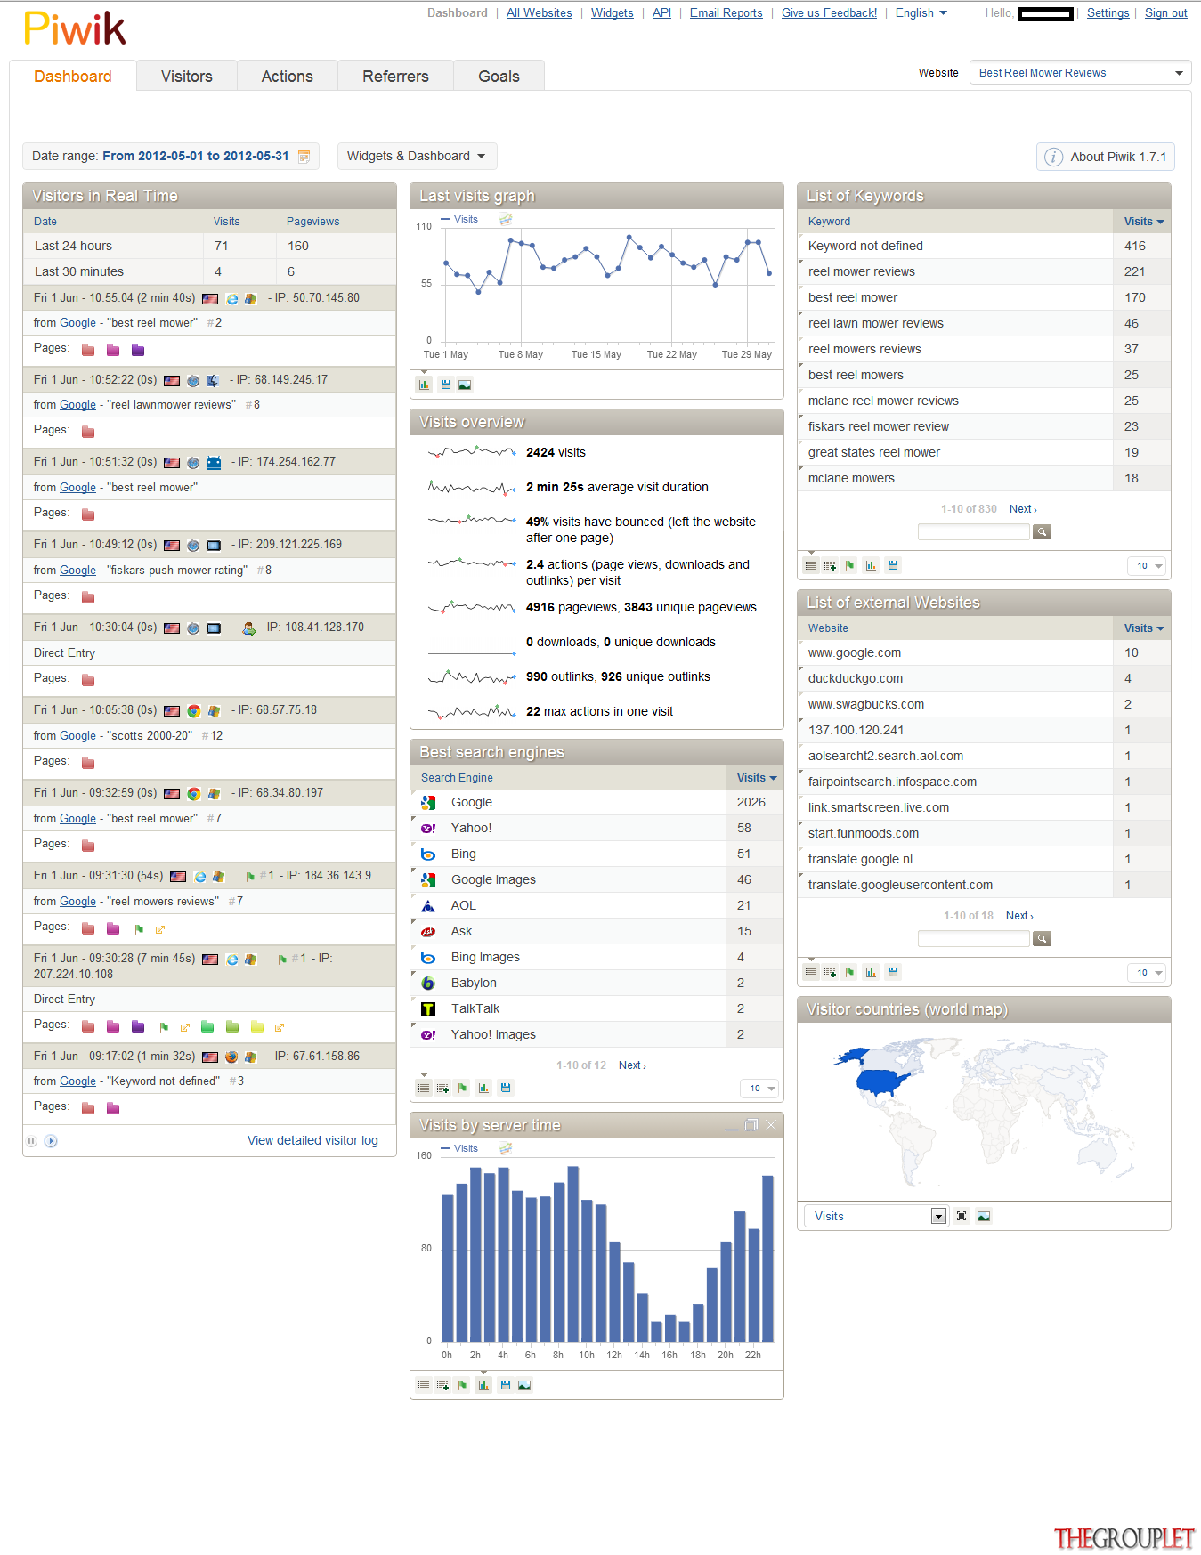This screenshot has width=1201, height=1555.
Task: Toggle Visits series in server time legend
Action: (459, 1148)
